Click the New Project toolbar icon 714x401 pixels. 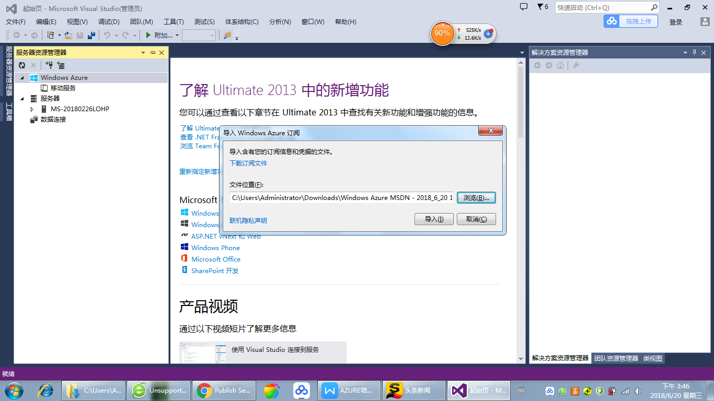coord(50,35)
